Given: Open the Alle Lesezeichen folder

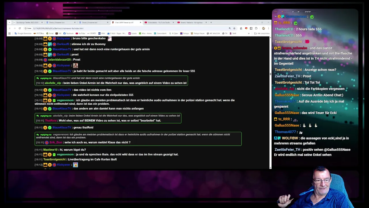Looking at the screenshot, I should (261, 34).
